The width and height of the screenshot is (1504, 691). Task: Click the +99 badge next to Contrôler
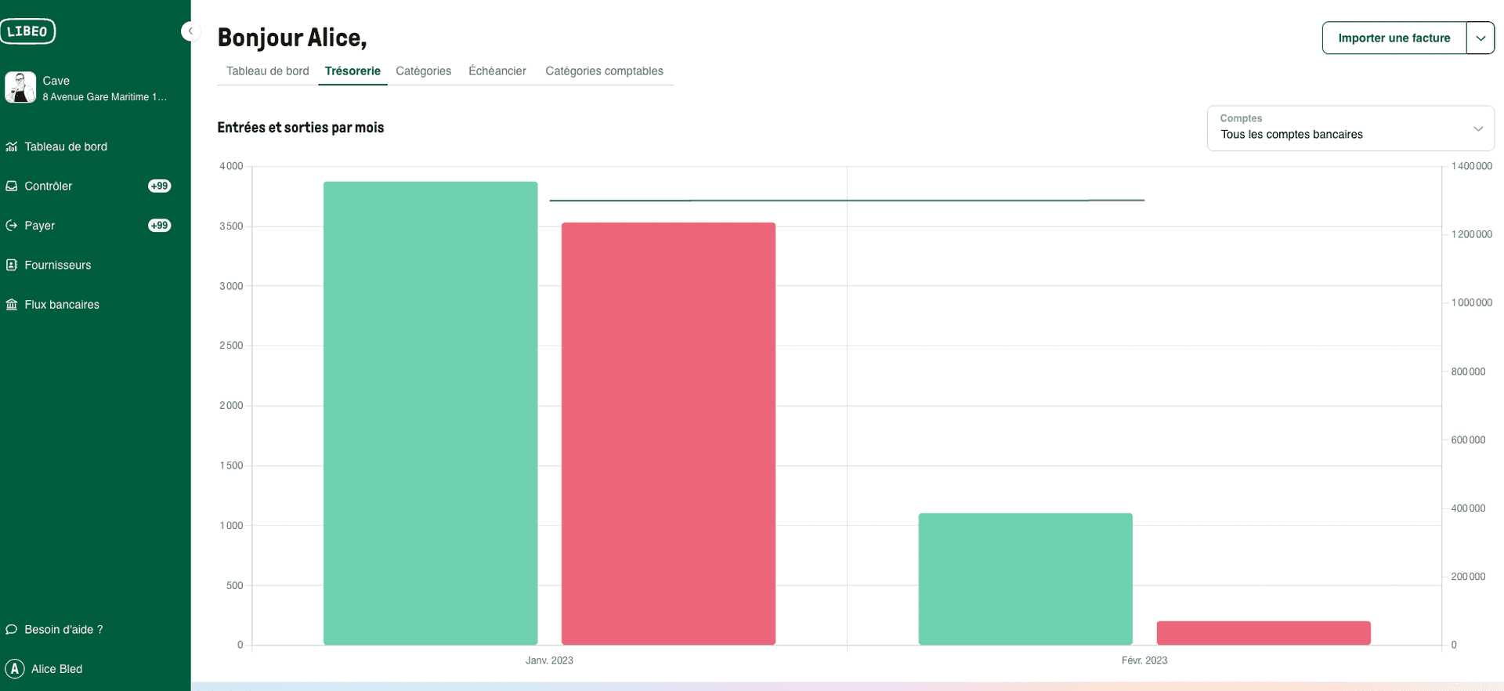(x=160, y=186)
